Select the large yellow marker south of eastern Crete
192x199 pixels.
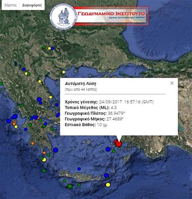pos(108,185)
